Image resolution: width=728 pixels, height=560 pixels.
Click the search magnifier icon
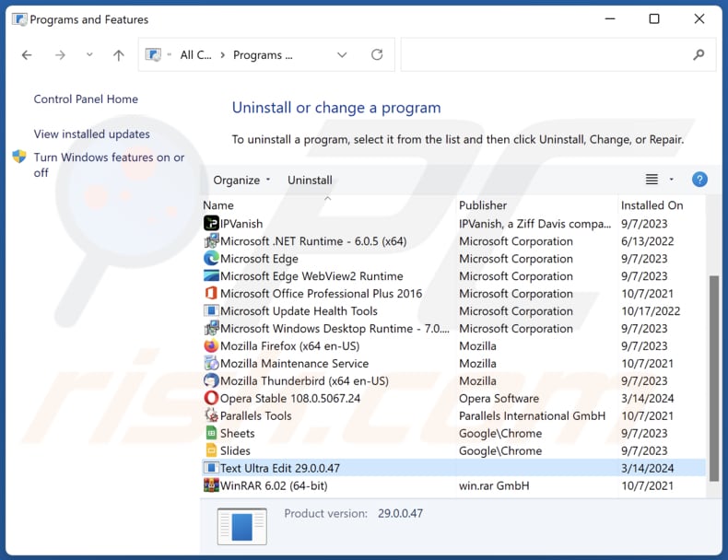699,55
